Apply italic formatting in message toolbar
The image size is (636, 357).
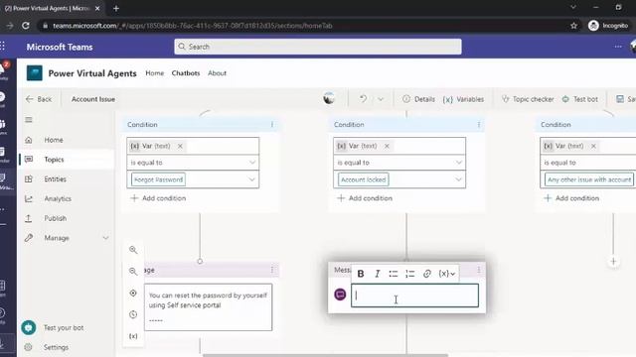click(x=378, y=274)
